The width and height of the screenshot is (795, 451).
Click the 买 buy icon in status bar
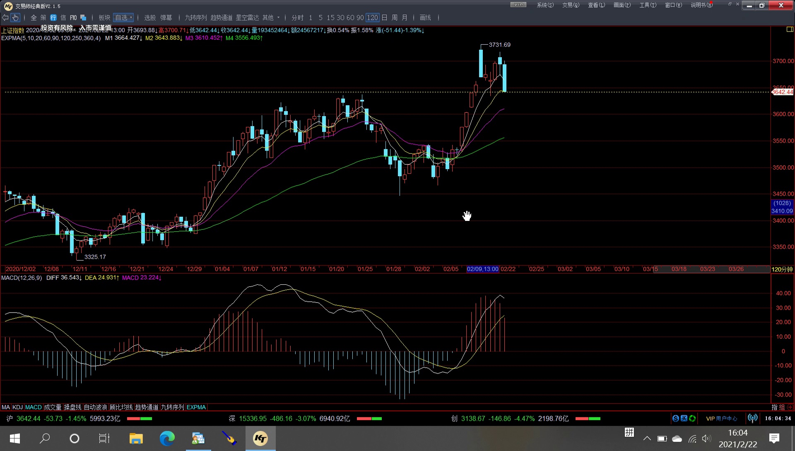click(x=684, y=418)
